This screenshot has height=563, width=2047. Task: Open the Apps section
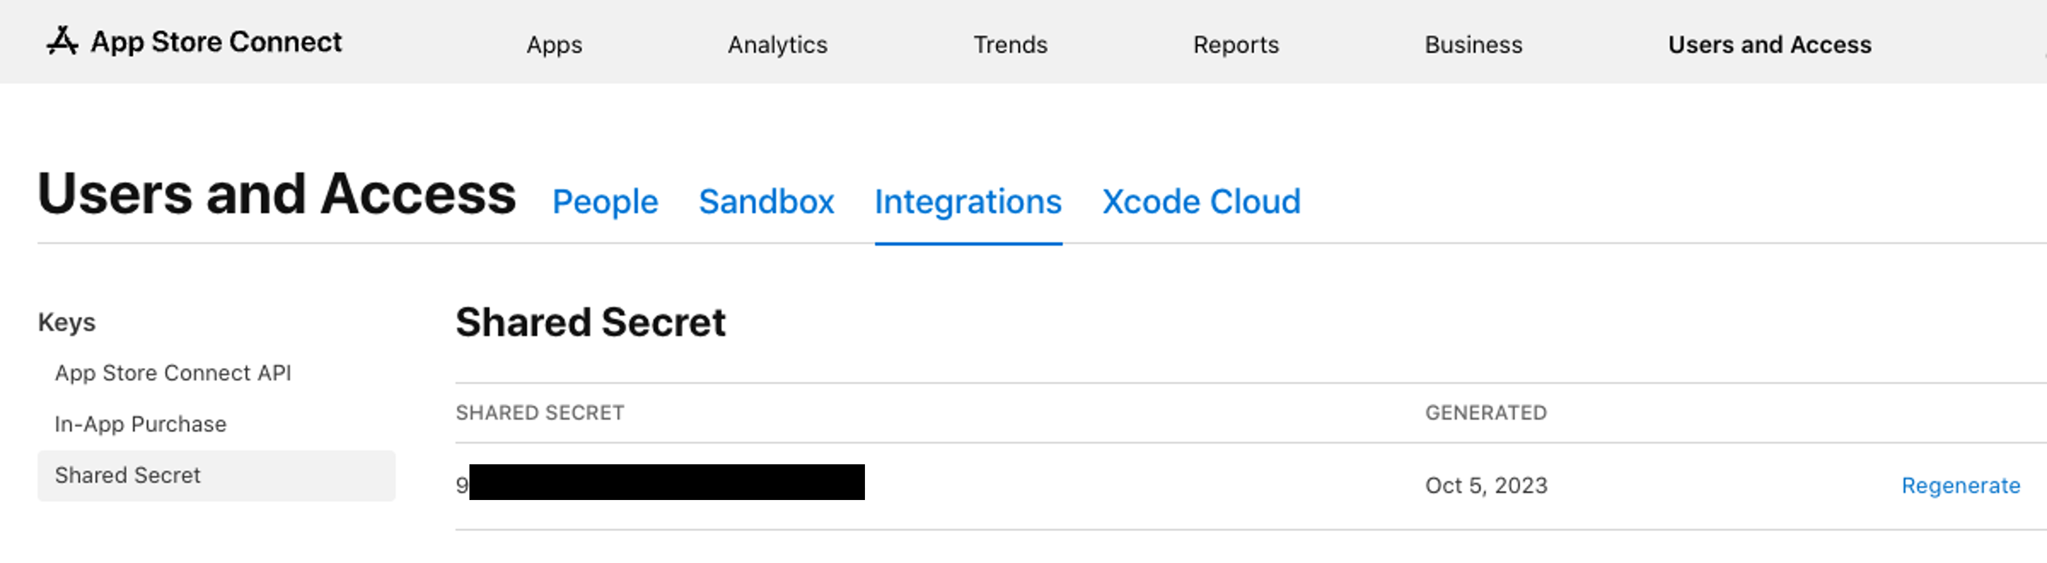(554, 45)
